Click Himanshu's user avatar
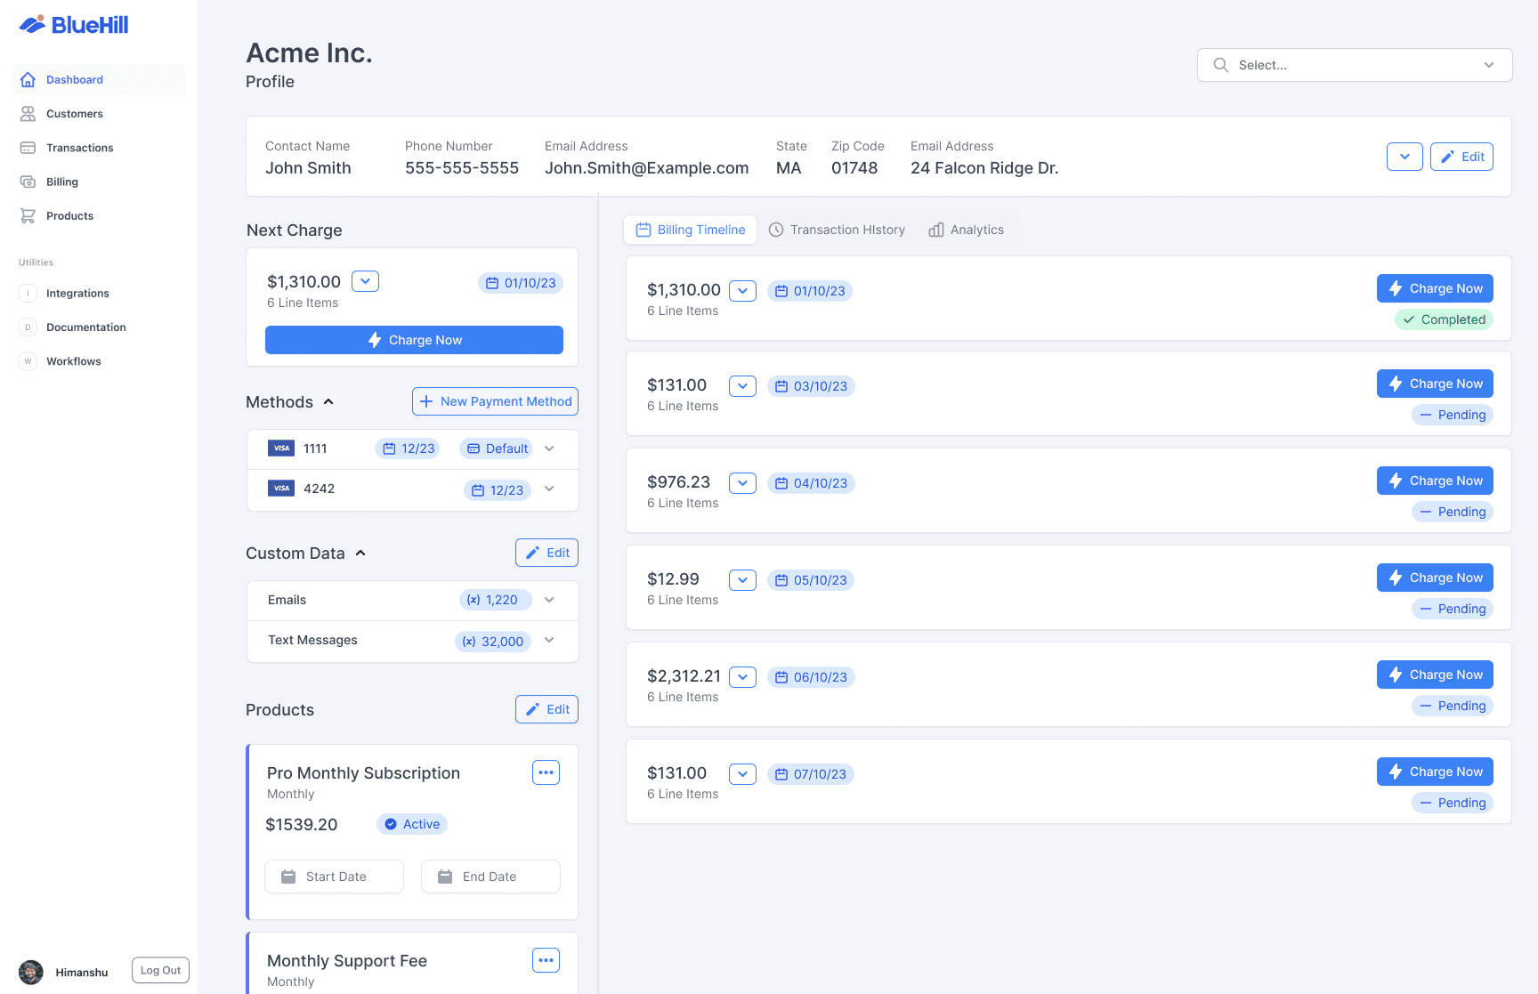Image resolution: width=1538 pixels, height=994 pixels. click(x=31, y=972)
